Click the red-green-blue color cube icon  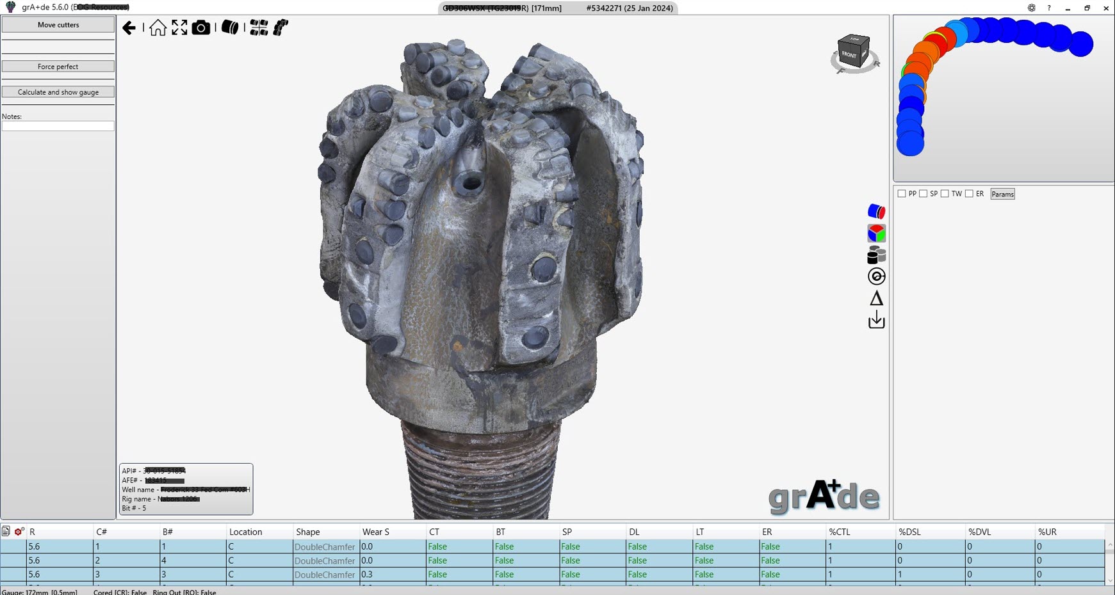point(876,233)
